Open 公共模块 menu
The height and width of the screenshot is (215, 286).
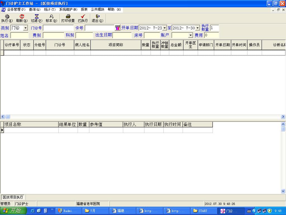tap(97, 10)
